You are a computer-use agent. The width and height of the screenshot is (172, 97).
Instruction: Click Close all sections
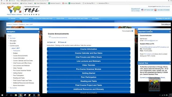point(62,42)
